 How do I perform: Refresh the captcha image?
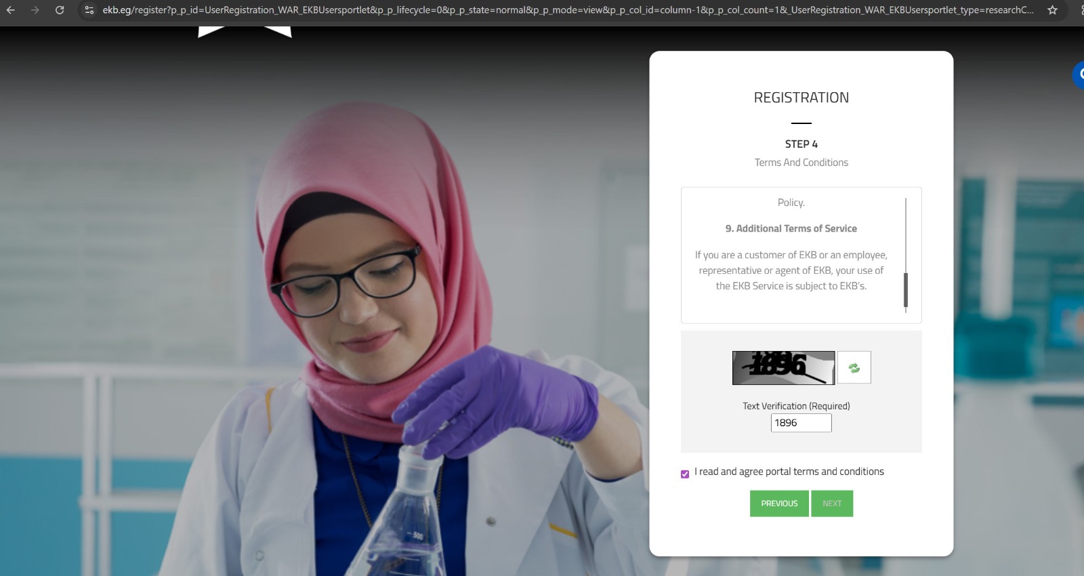854,367
